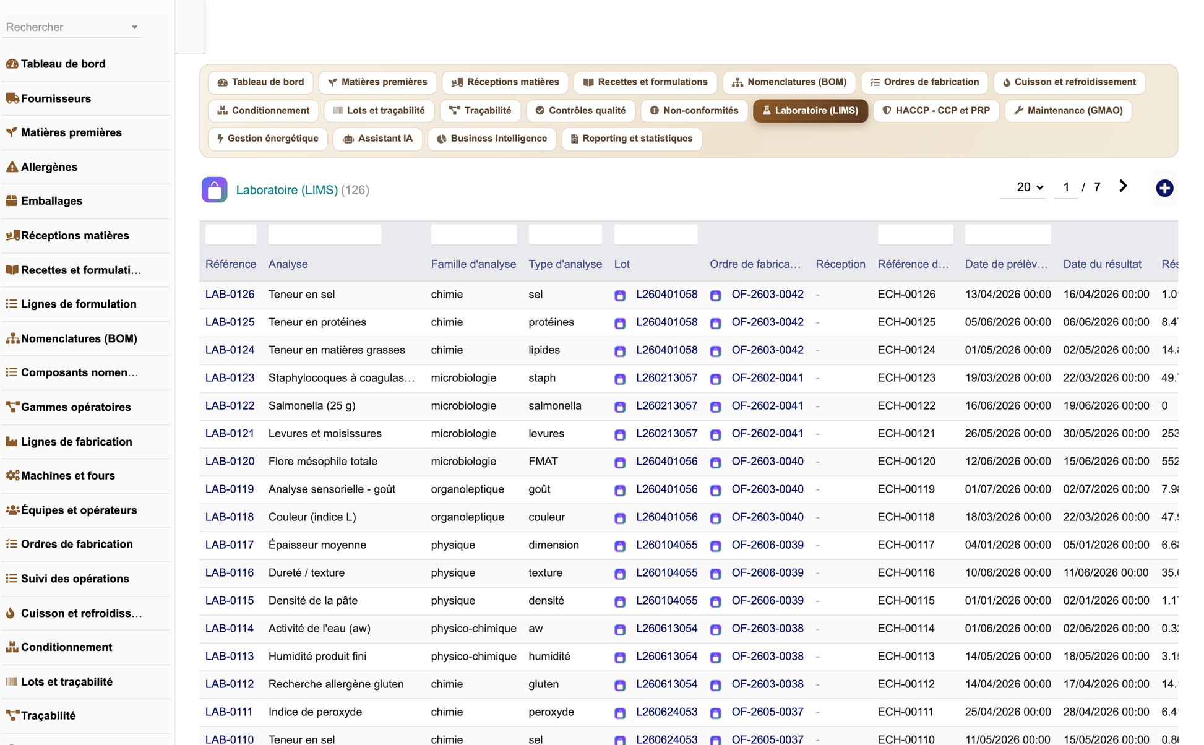
Task: Open record LAB-0126
Action: (230, 295)
